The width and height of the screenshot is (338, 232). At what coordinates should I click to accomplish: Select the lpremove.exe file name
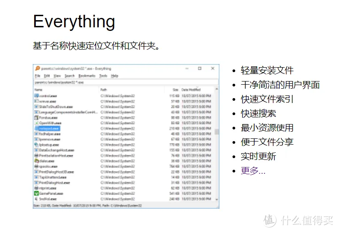(x=49, y=139)
